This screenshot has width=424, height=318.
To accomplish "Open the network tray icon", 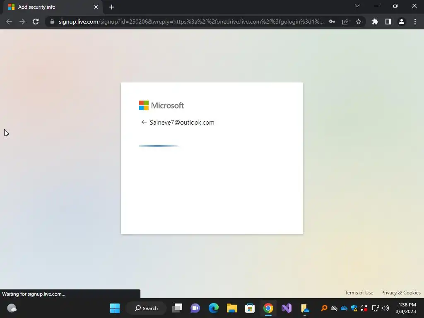I will 375,308.
